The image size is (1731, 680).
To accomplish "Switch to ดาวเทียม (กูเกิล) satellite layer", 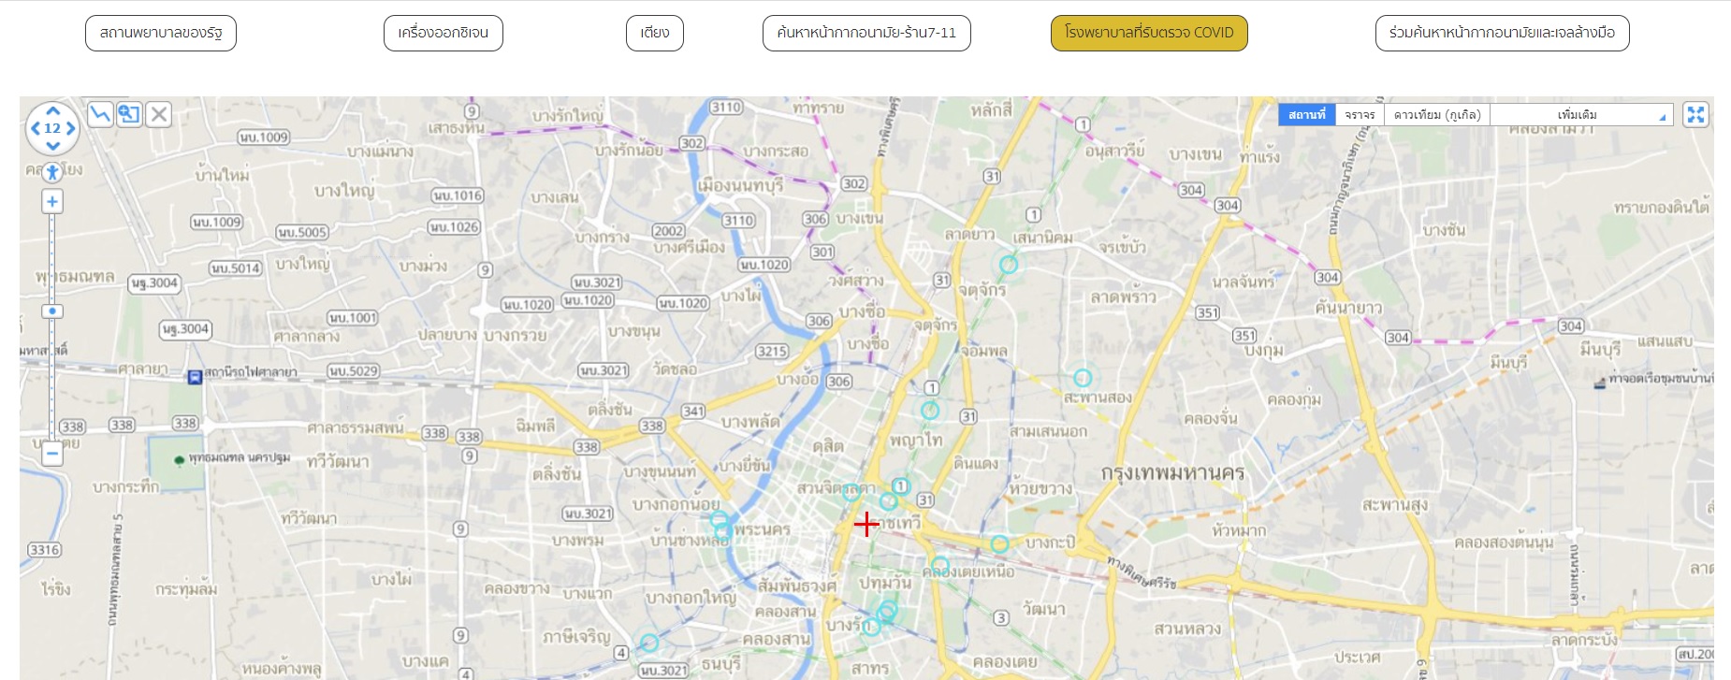I will coord(1436,114).
